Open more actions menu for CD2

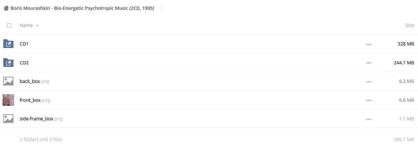click(369, 63)
